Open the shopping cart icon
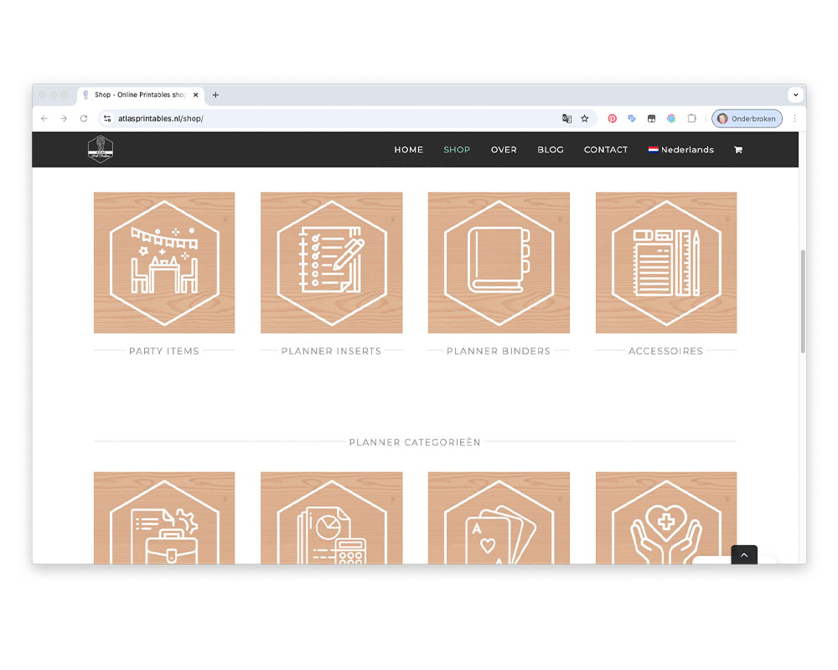Screen dimensions: 838x670 coord(737,150)
